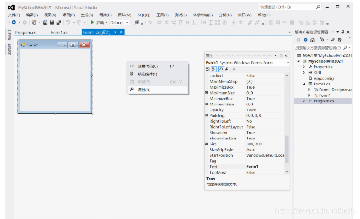The height and width of the screenshot is (219, 360).
Task: Switch to the Program.cs tab
Action: (25, 32)
